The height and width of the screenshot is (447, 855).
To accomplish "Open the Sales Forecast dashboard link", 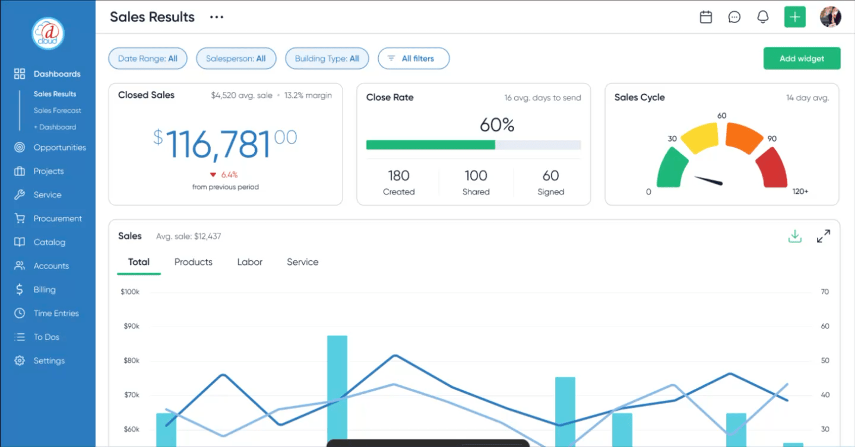I will coord(57,110).
